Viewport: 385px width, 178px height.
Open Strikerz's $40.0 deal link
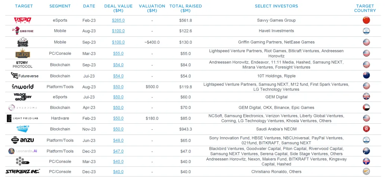[x=118, y=172]
